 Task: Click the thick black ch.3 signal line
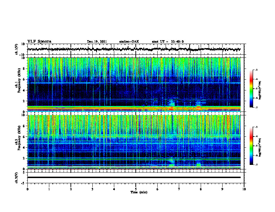134,177
